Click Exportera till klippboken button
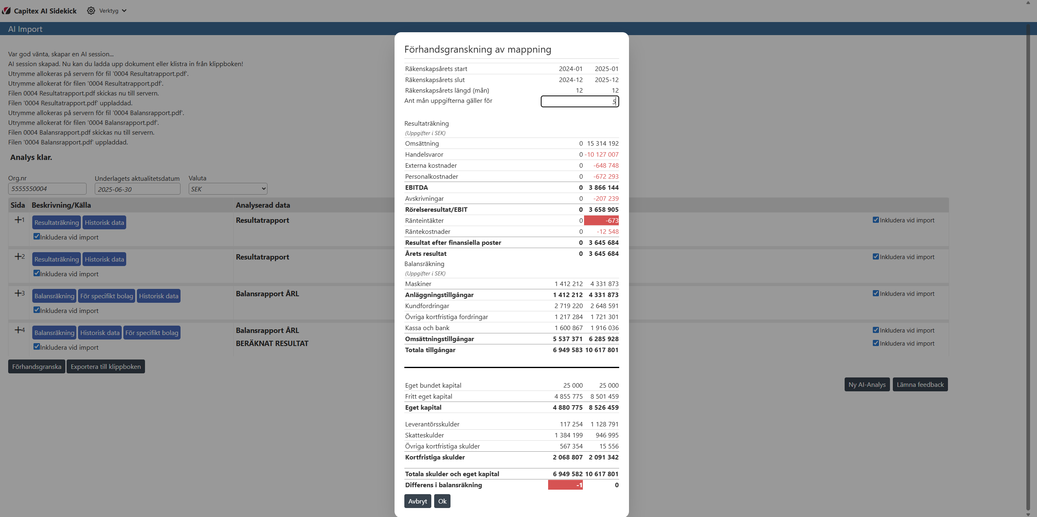The image size is (1037, 517). click(106, 366)
